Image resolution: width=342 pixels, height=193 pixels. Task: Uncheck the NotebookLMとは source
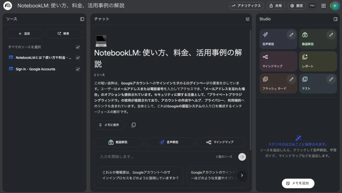pos(77,58)
